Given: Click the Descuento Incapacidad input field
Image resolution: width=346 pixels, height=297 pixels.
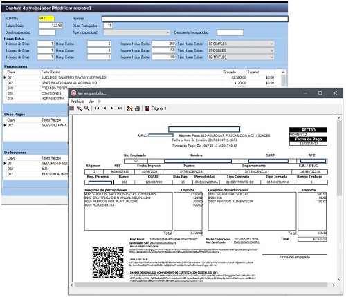Looking at the screenshot, I should coord(230,32).
